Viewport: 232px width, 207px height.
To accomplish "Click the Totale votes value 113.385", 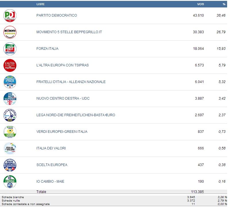I will [197, 192].
